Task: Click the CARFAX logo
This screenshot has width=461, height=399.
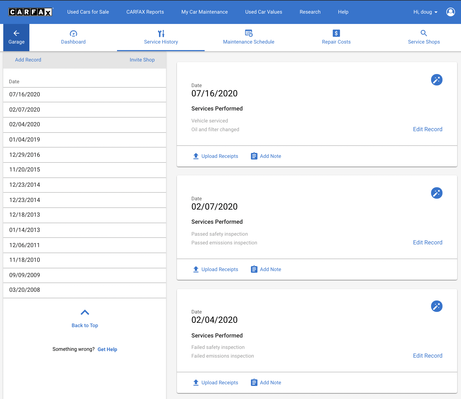Action: click(31, 12)
